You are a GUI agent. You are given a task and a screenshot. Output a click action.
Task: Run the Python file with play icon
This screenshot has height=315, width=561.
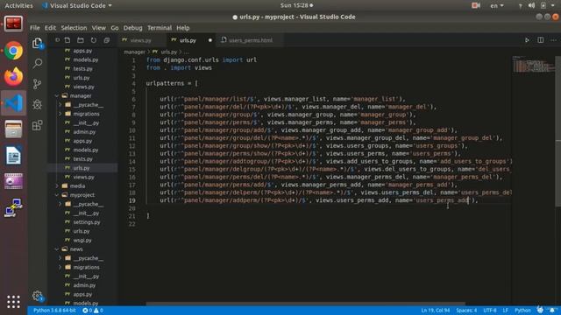point(527,40)
